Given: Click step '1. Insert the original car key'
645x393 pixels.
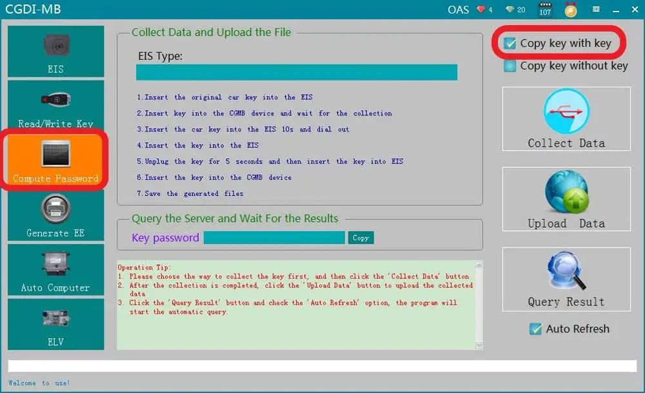Looking at the screenshot, I should [x=224, y=97].
